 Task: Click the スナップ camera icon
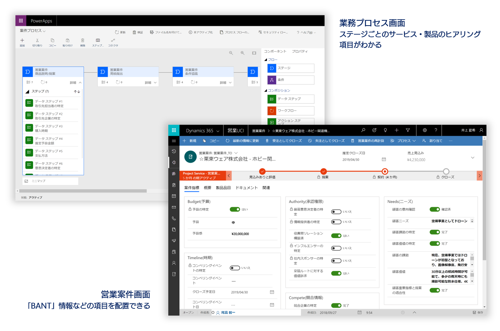point(98,40)
